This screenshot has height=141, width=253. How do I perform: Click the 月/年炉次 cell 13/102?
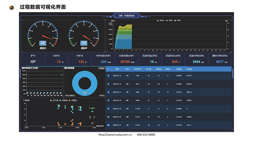(x=138, y=125)
